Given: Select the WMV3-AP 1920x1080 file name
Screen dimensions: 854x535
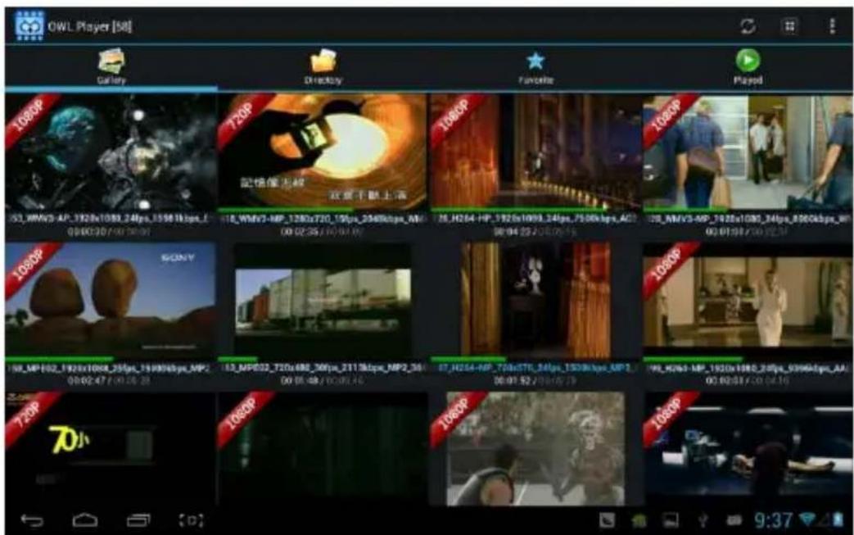Looking at the screenshot, I should pos(111,219).
